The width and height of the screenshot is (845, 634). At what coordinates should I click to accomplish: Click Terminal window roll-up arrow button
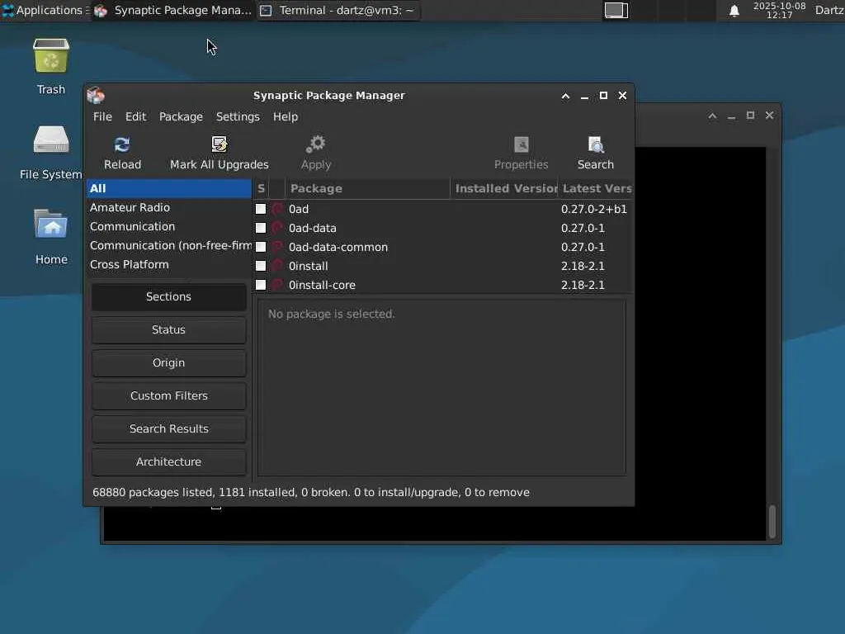coord(712,116)
